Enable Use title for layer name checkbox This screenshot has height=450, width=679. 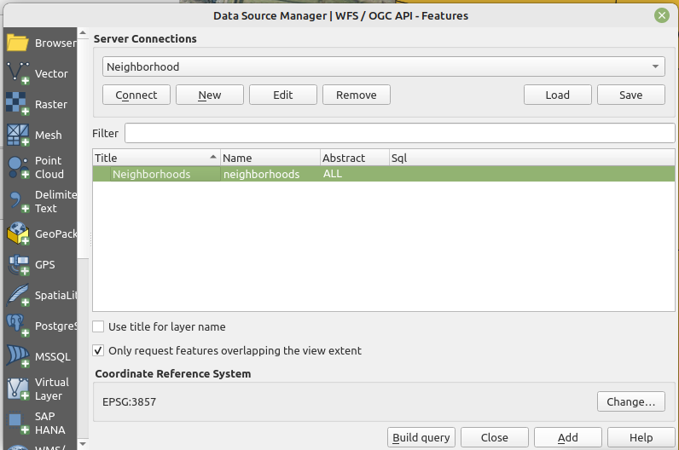(98, 326)
